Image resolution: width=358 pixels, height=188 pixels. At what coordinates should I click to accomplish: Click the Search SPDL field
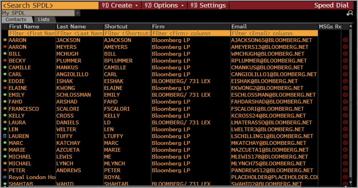click(50, 5)
